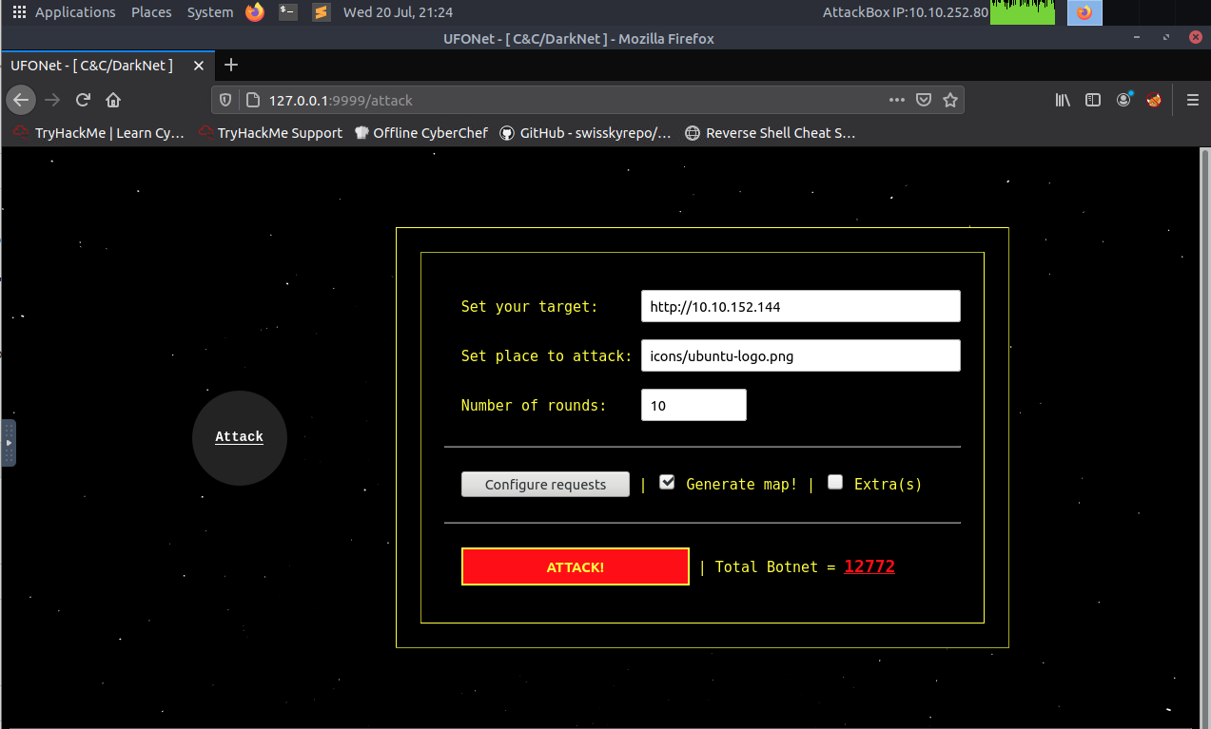This screenshot has width=1211, height=729.
Task: Toggle the Generate map checkbox
Action: pos(666,482)
